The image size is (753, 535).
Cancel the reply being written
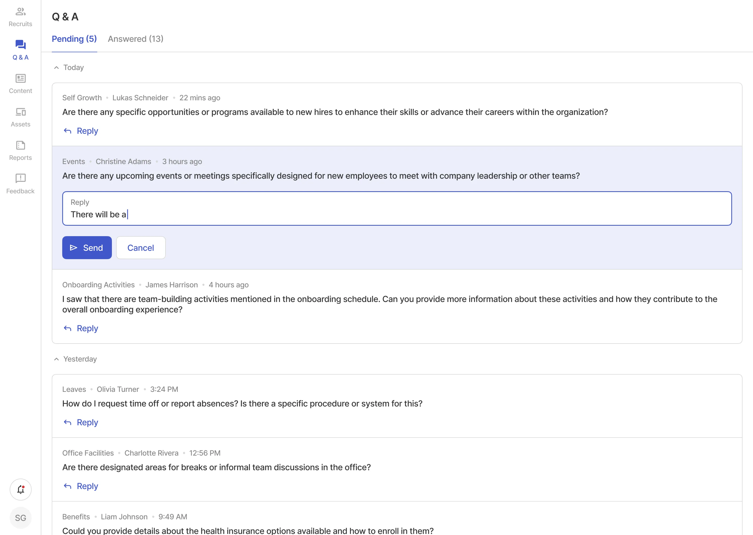coord(140,248)
